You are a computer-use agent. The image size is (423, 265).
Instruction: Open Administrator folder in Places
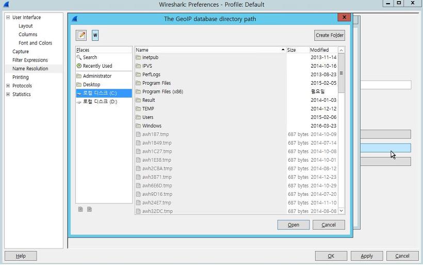click(104, 76)
